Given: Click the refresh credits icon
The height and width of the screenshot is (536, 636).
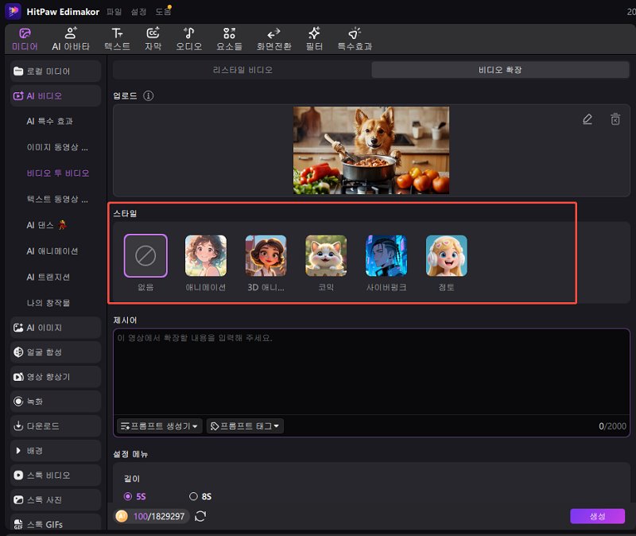Looking at the screenshot, I should pyautogui.click(x=200, y=516).
